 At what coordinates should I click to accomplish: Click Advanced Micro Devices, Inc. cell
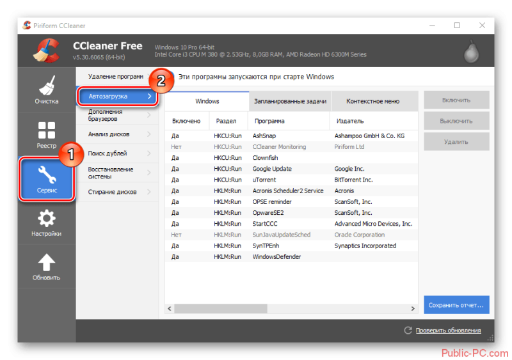(373, 224)
